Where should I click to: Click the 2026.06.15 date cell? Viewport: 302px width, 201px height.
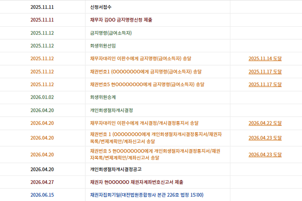(x=42, y=195)
